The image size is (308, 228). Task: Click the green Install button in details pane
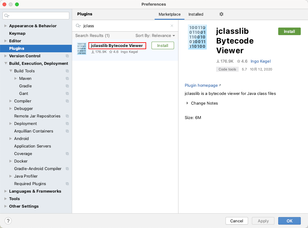click(x=289, y=31)
